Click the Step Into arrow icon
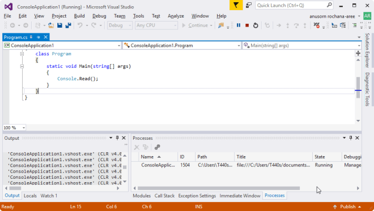This screenshot has width=374, height=211. (288, 25)
